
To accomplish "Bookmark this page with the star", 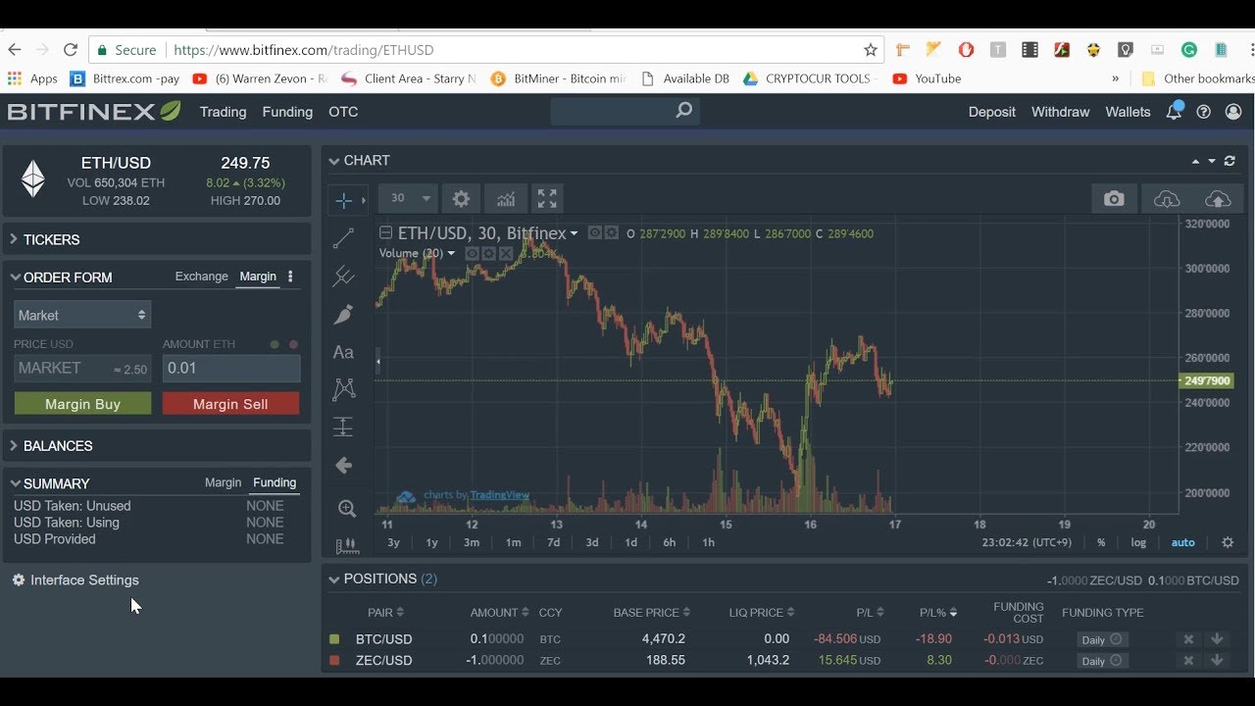I will (870, 50).
